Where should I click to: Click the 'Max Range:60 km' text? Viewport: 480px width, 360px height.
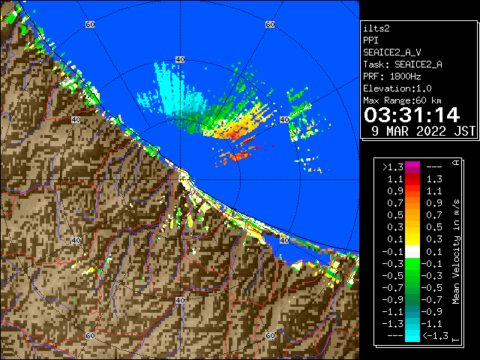pos(402,100)
